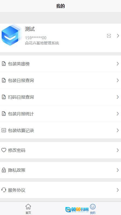Click document icon beside 扫码日报查询
The height and width of the screenshot is (215, 121).
[4, 97]
